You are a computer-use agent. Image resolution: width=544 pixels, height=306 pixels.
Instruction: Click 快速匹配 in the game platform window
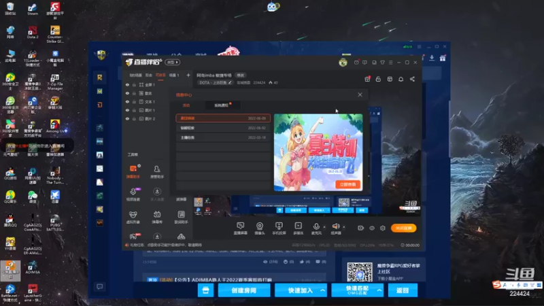357,290
